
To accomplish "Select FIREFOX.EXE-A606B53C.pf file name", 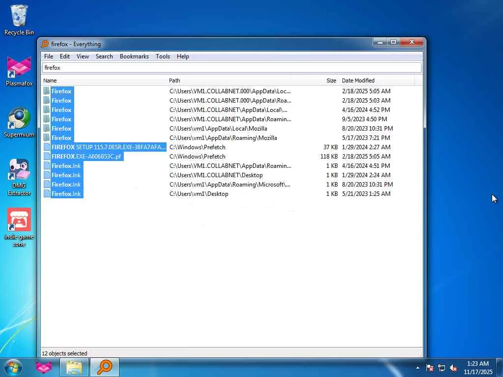I will (x=86, y=157).
